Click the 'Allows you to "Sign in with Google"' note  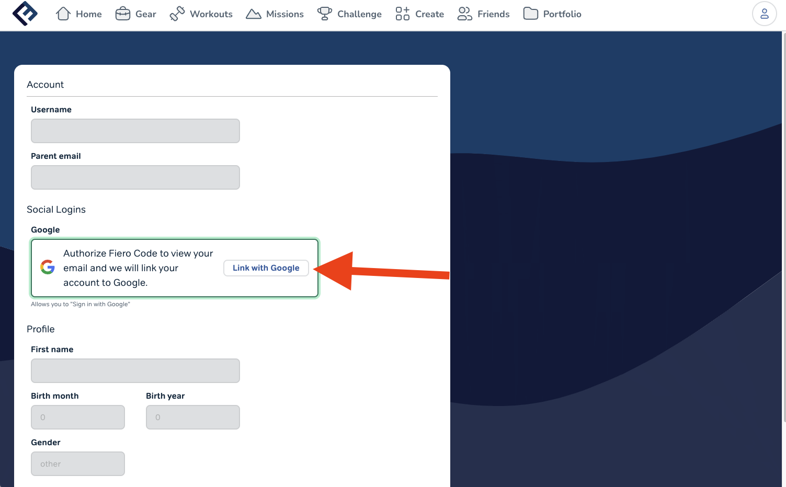(81, 304)
